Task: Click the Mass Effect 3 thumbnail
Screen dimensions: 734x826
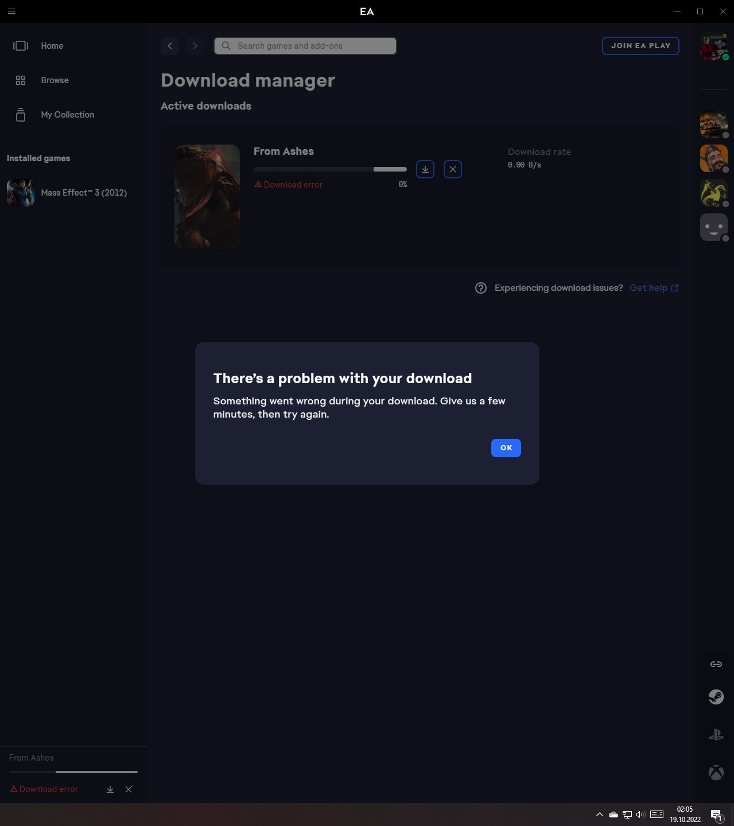Action: pos(21,193)
